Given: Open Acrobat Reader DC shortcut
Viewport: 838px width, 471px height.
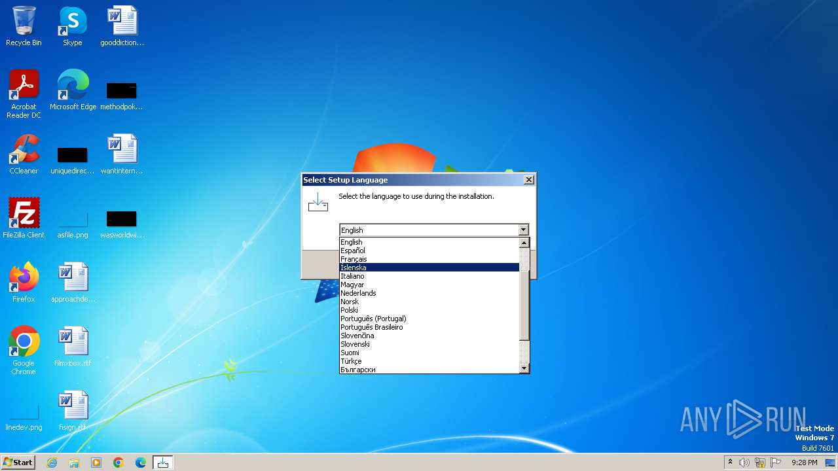Looking at the screenshot, I should [24, 94].
